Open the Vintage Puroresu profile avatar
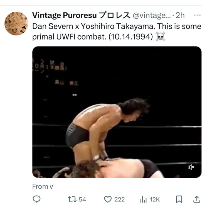202x209 pixels. pyautogui.click(x=16, y=23)
